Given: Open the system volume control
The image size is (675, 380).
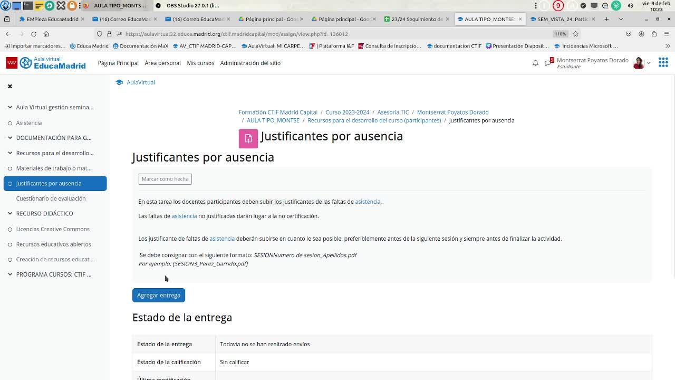Looking at the screenshot, I should [630, 6].
